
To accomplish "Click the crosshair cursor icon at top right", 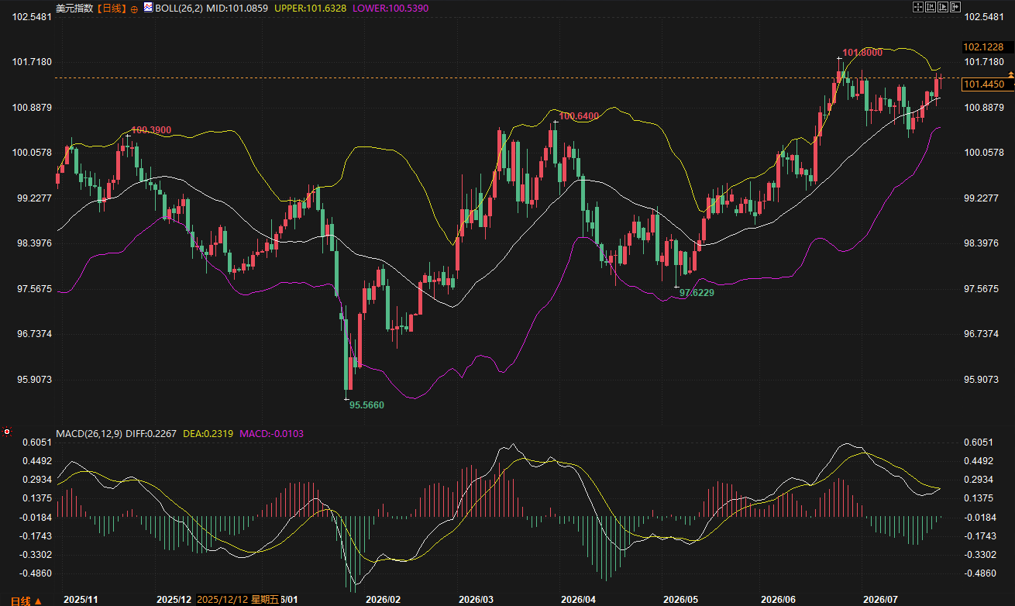I will (x=918, y=7).
